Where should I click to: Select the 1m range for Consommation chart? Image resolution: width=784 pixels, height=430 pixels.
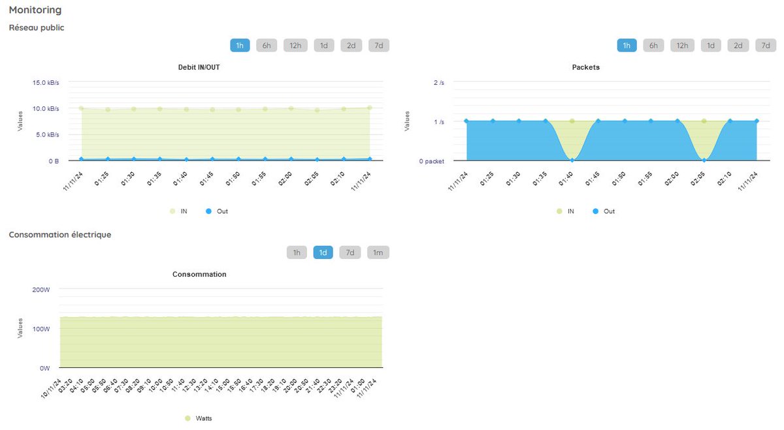point(378,252)
